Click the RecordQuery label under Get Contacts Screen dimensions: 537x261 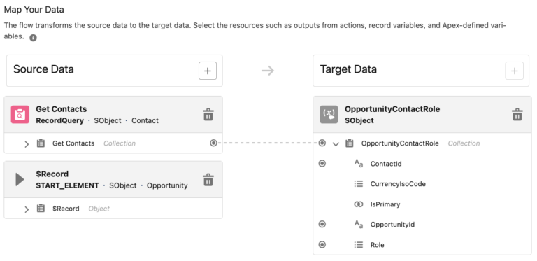click(59, 120)
